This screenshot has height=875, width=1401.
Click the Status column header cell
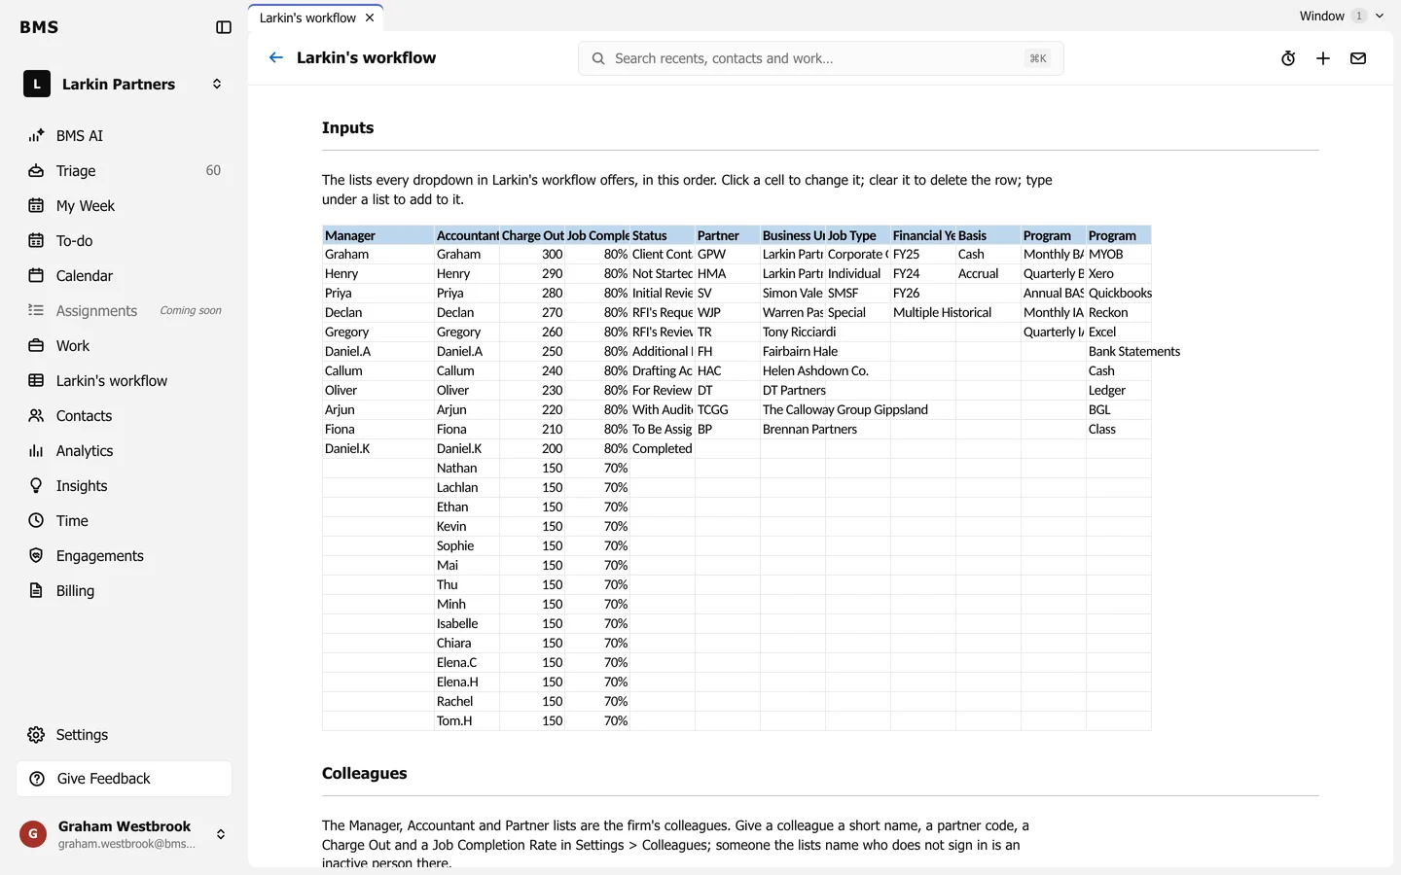tap(663, 235)
